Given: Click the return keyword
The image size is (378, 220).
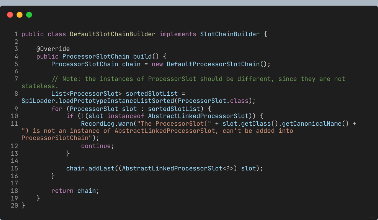Looking at the screenshot, I should coord(62,191).
